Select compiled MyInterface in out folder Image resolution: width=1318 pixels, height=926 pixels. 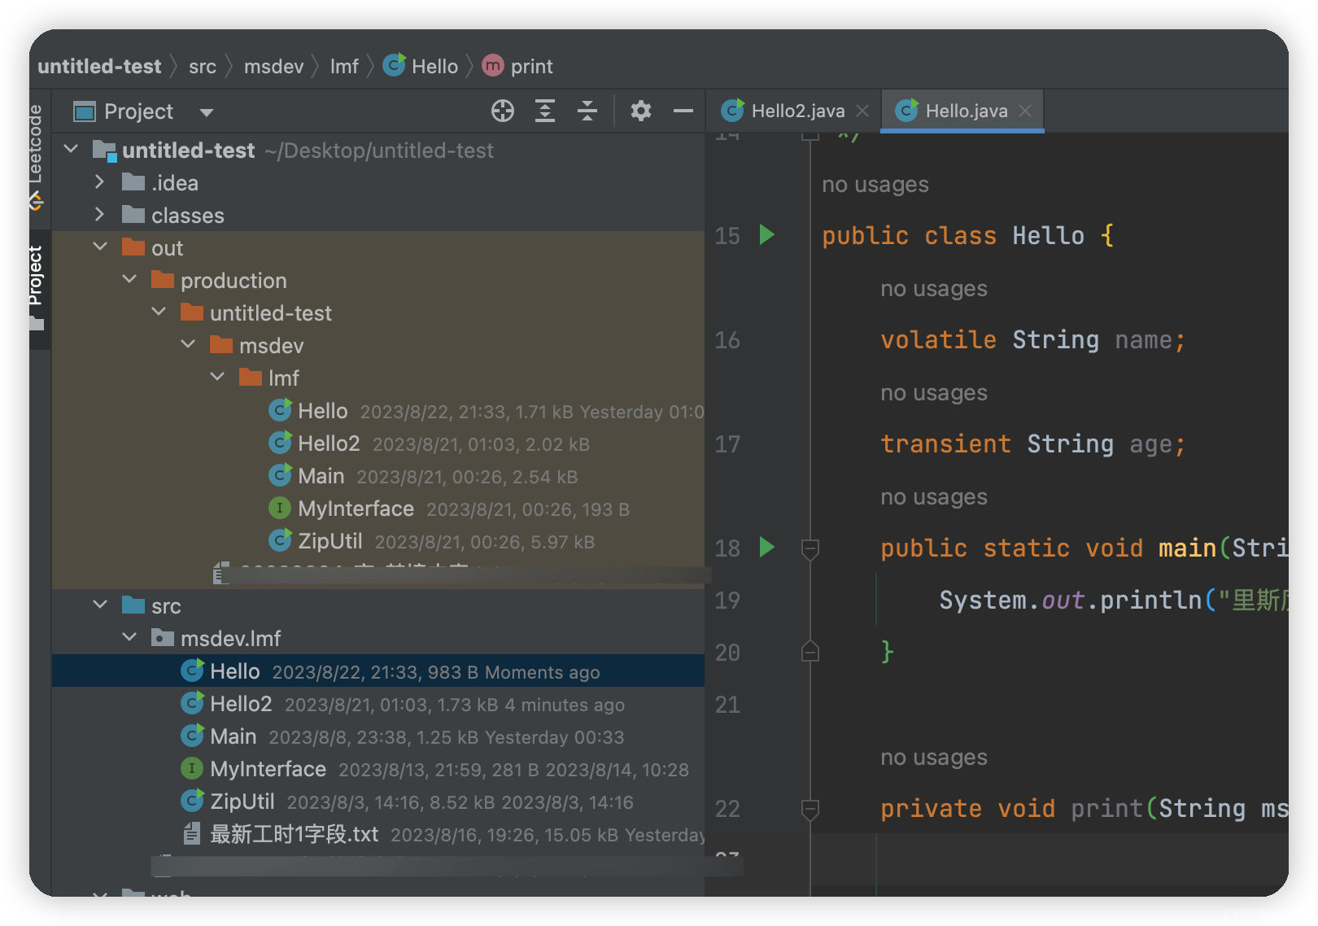click(378, 509)
